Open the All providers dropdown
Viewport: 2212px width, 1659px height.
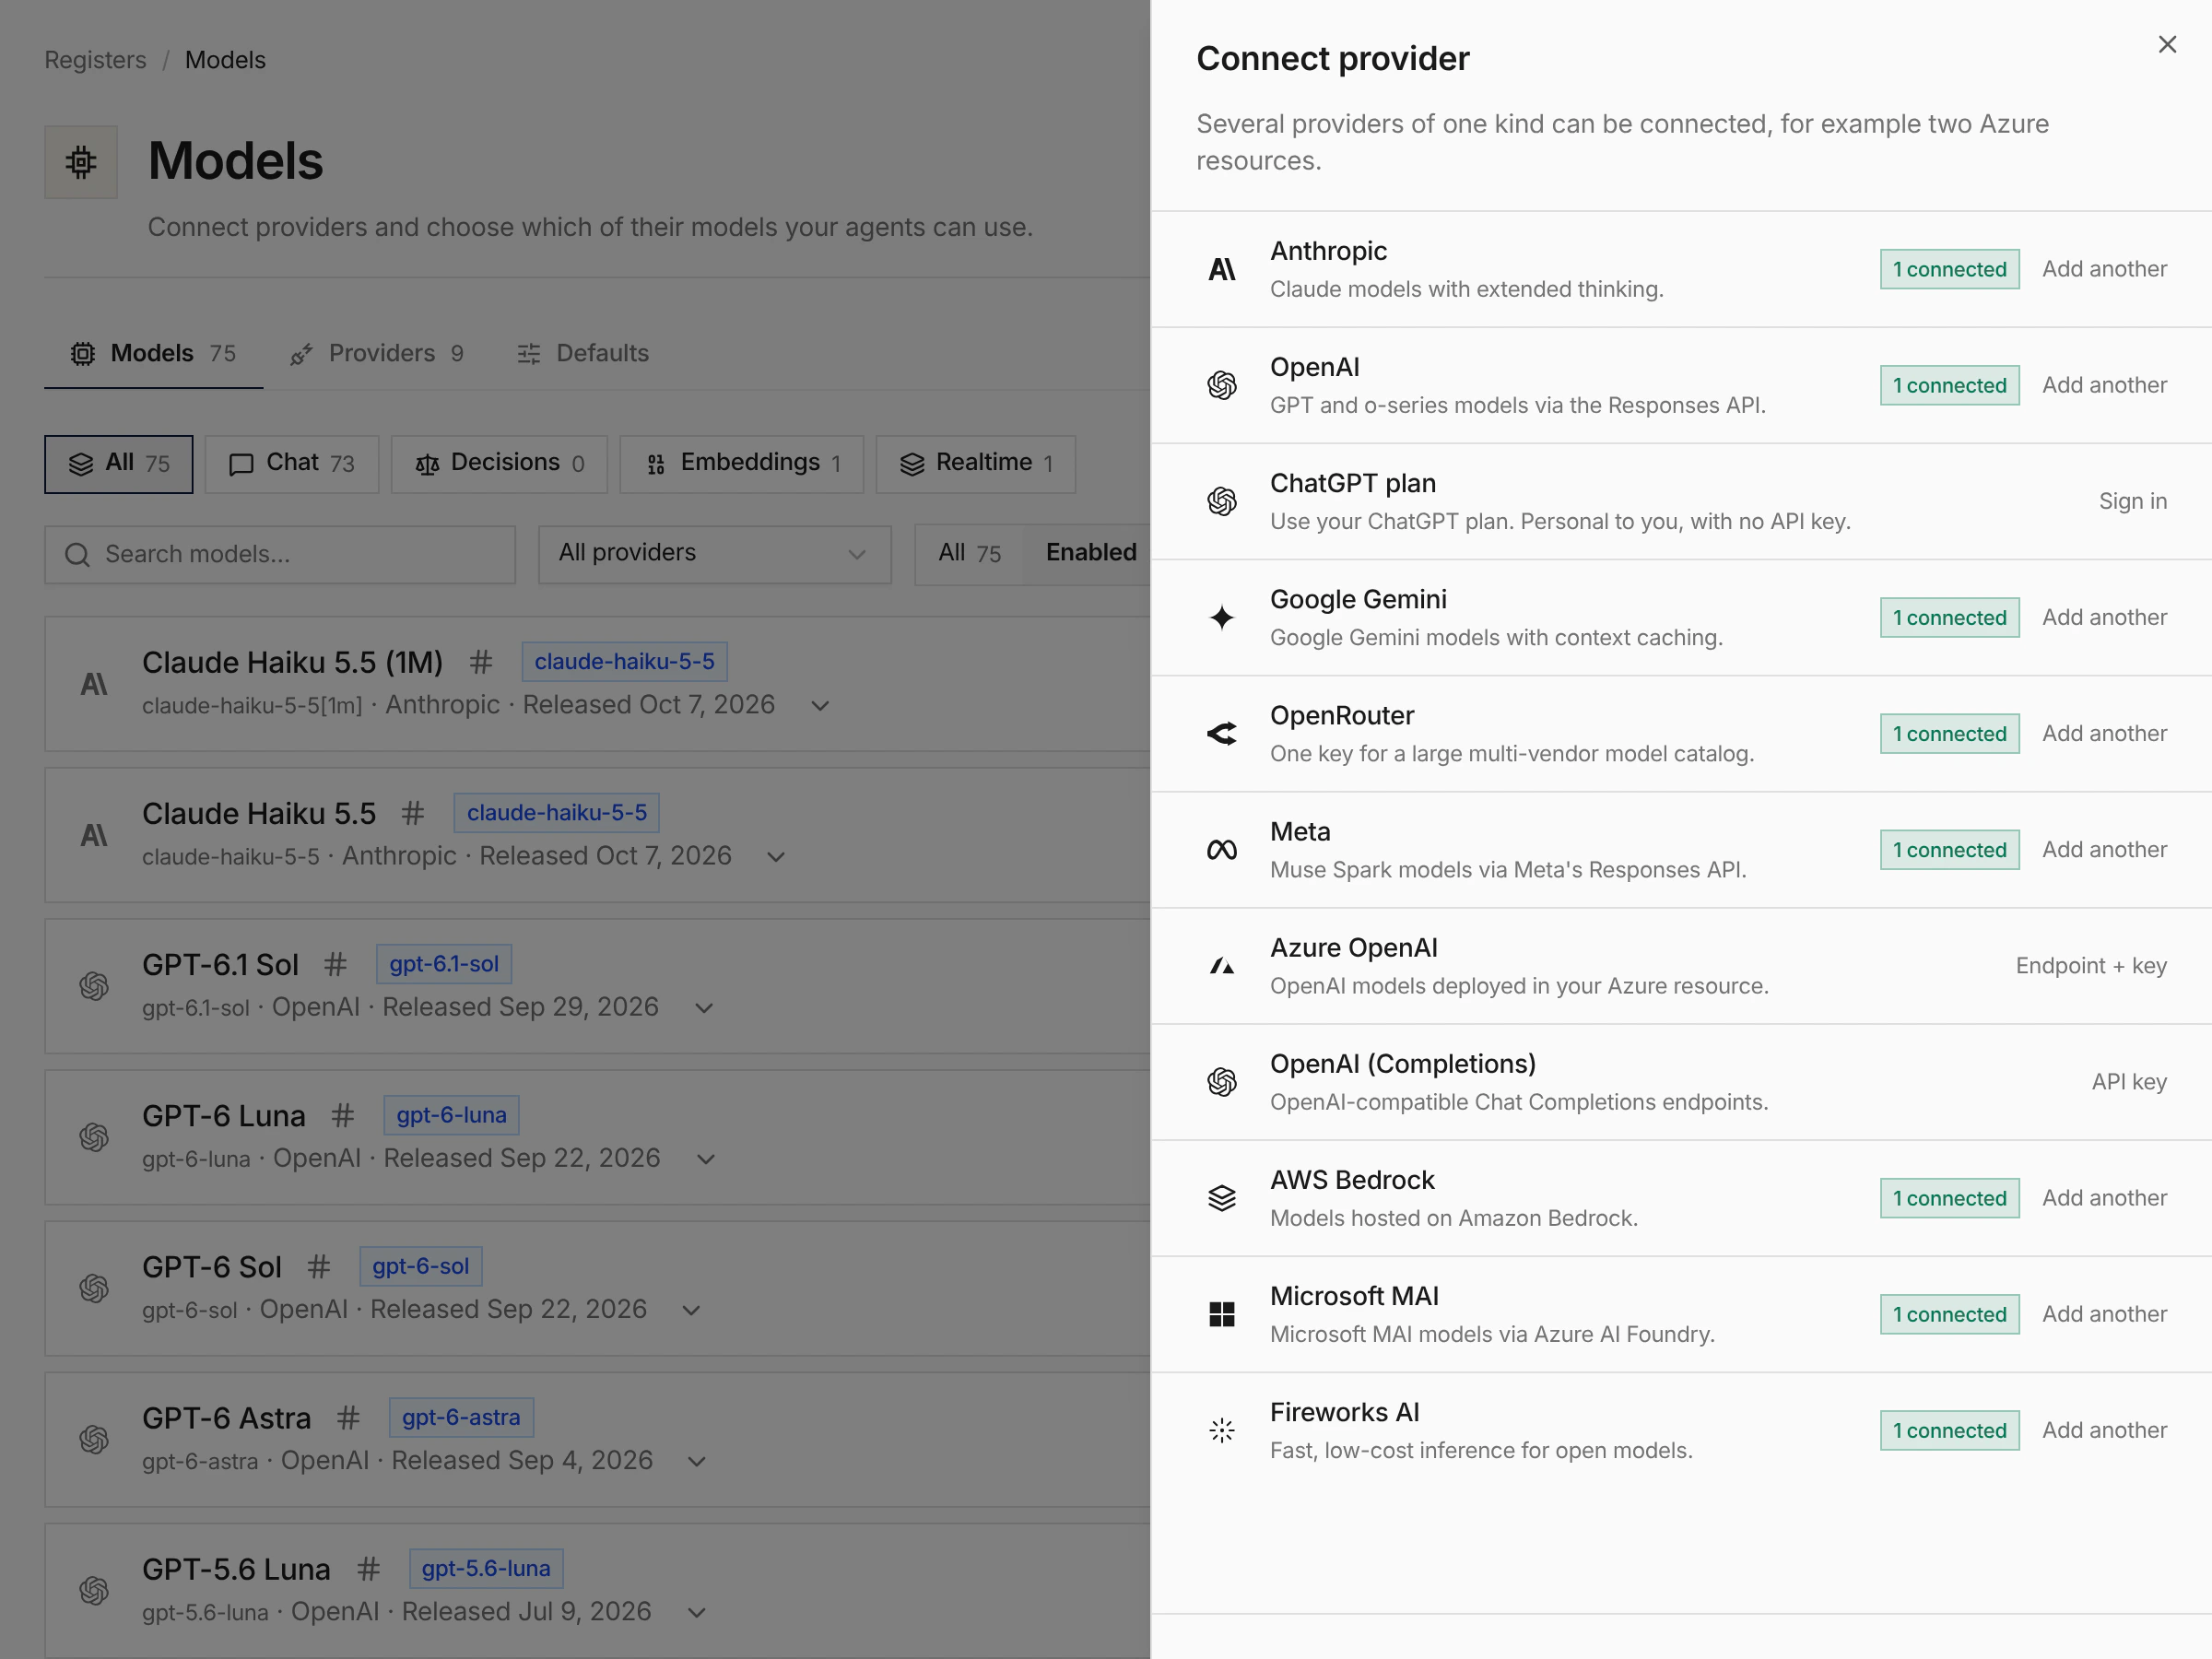[x=714, y=554]
